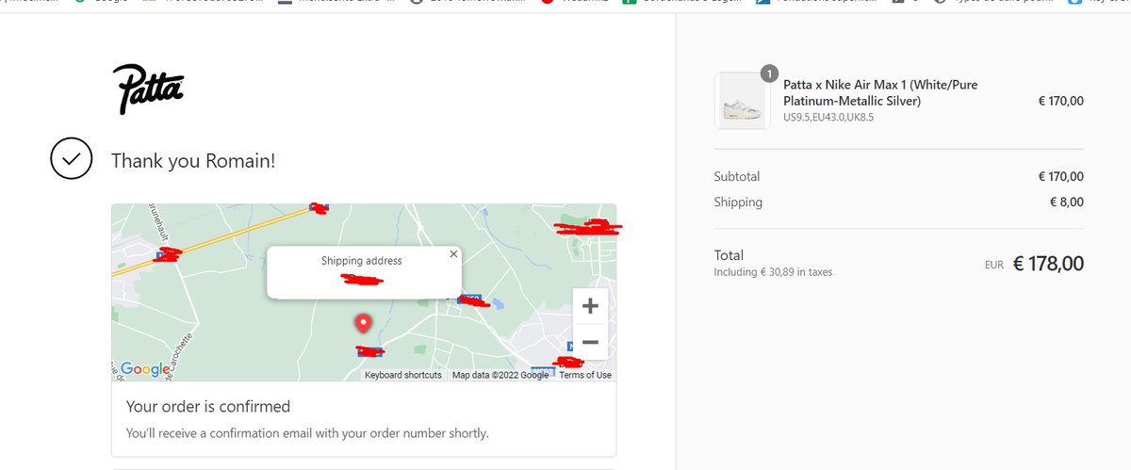Screen dimensions: 1131x470
Task: Click the Subtotal label
Action: pyautogui.click(x=737, y=176)
